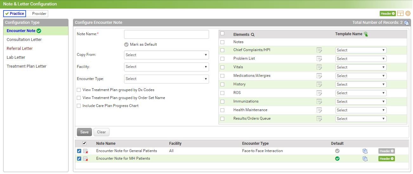Check the Medications/Allergies checkbox
Image resolution: width=413 pixels, height=174 pixels.
222,76
